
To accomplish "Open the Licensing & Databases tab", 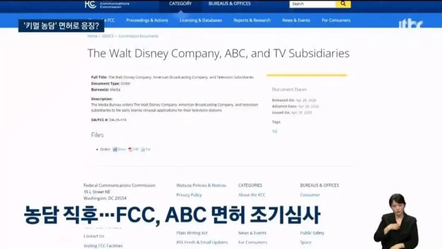I will coord(201,20).
